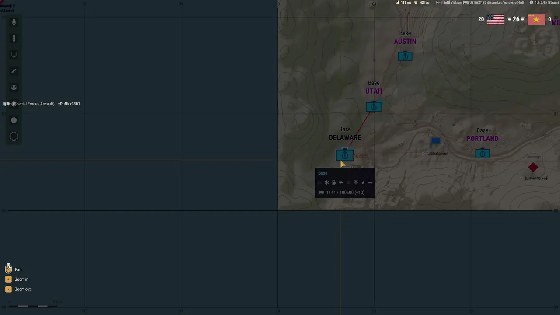Click the supply count 1144 / 100600 (+10)

tap(345, 192)
